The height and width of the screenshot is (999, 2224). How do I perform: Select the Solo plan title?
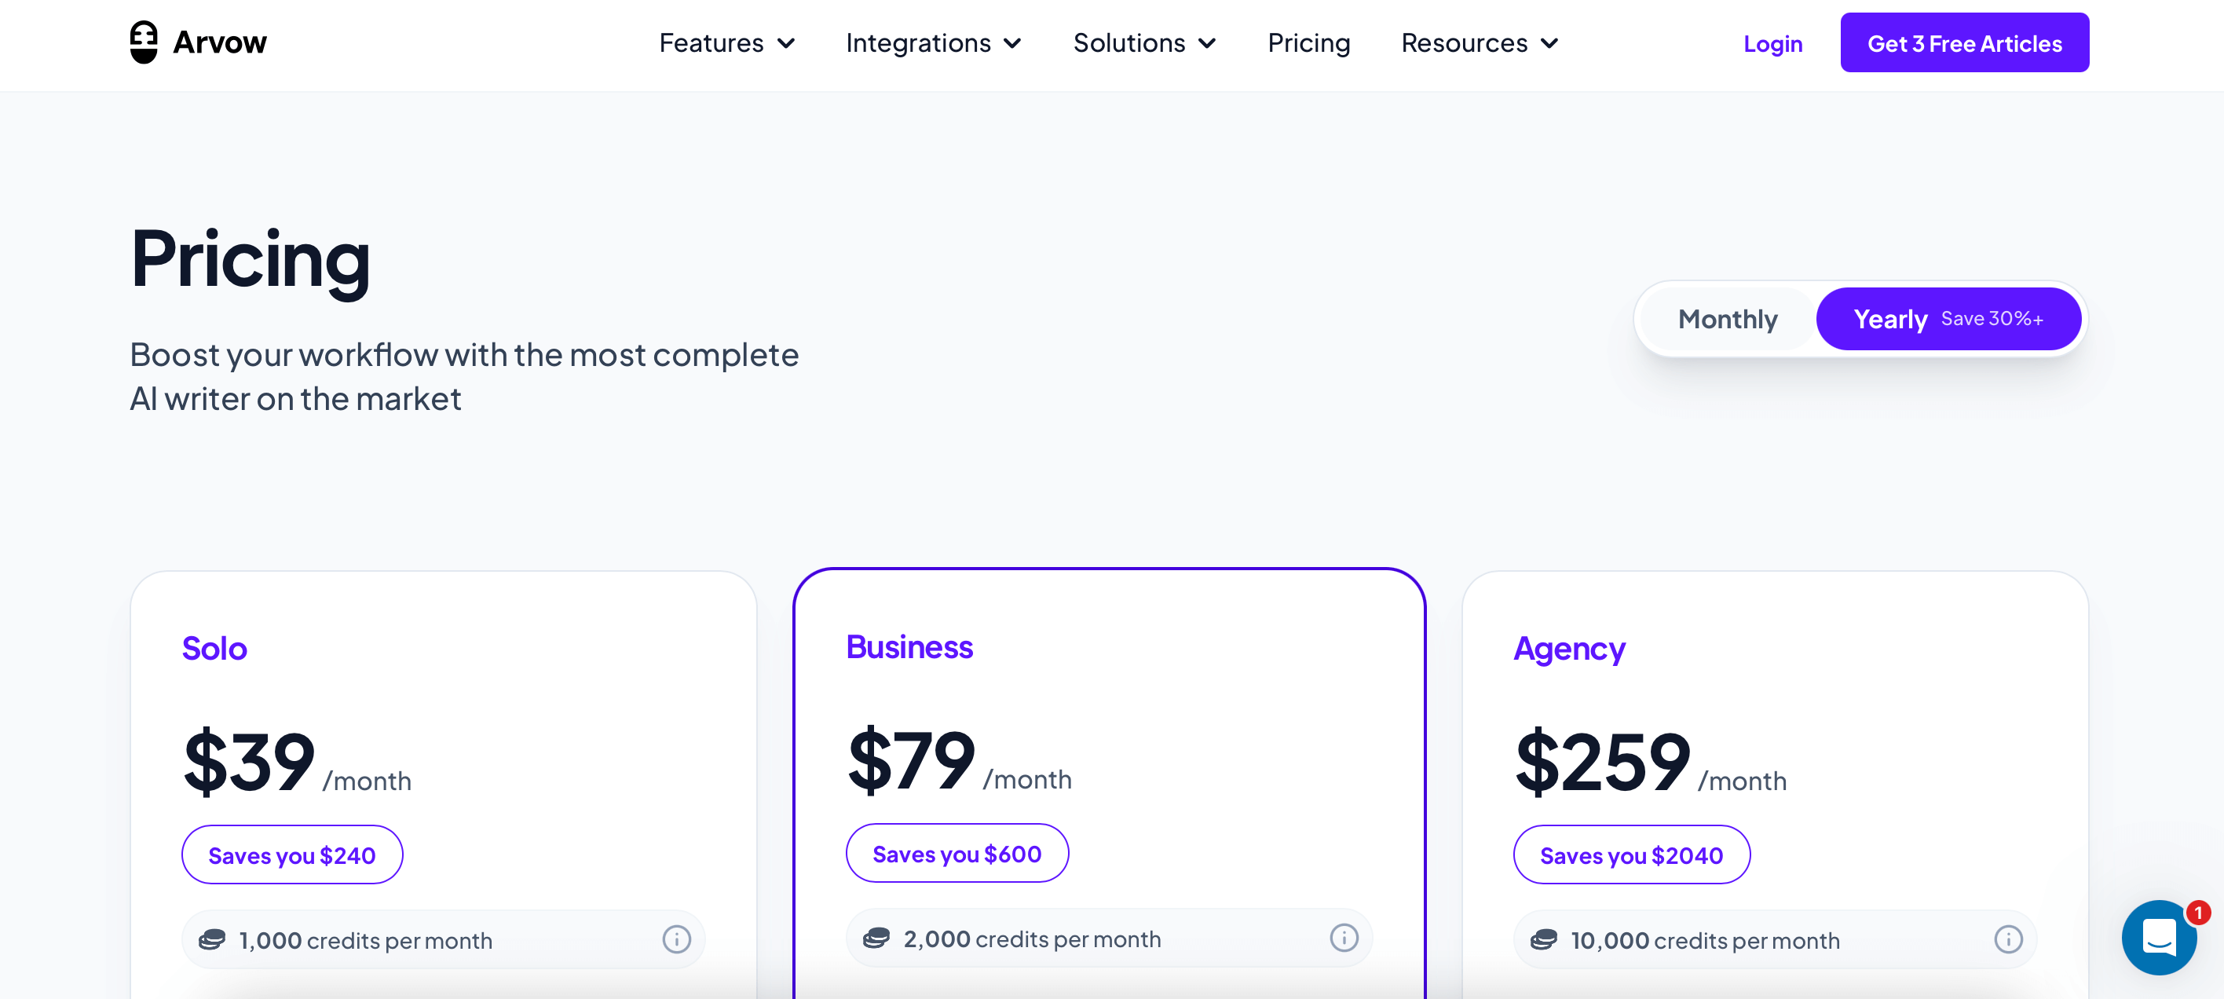[x=214, y=648]
